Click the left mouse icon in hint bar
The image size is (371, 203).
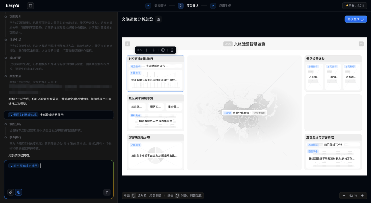coord(134,196)
